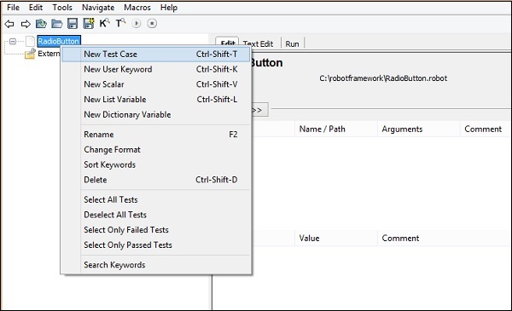Select New List Variable menu entry
512x311 pixels.
click(x=156, y=100)
